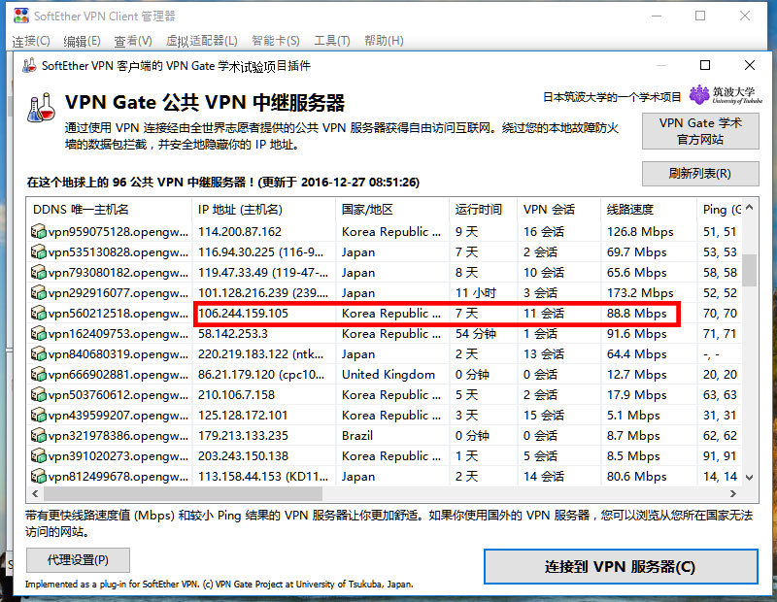Click the server icon for vpn666902881.opengw

point(39,375)
